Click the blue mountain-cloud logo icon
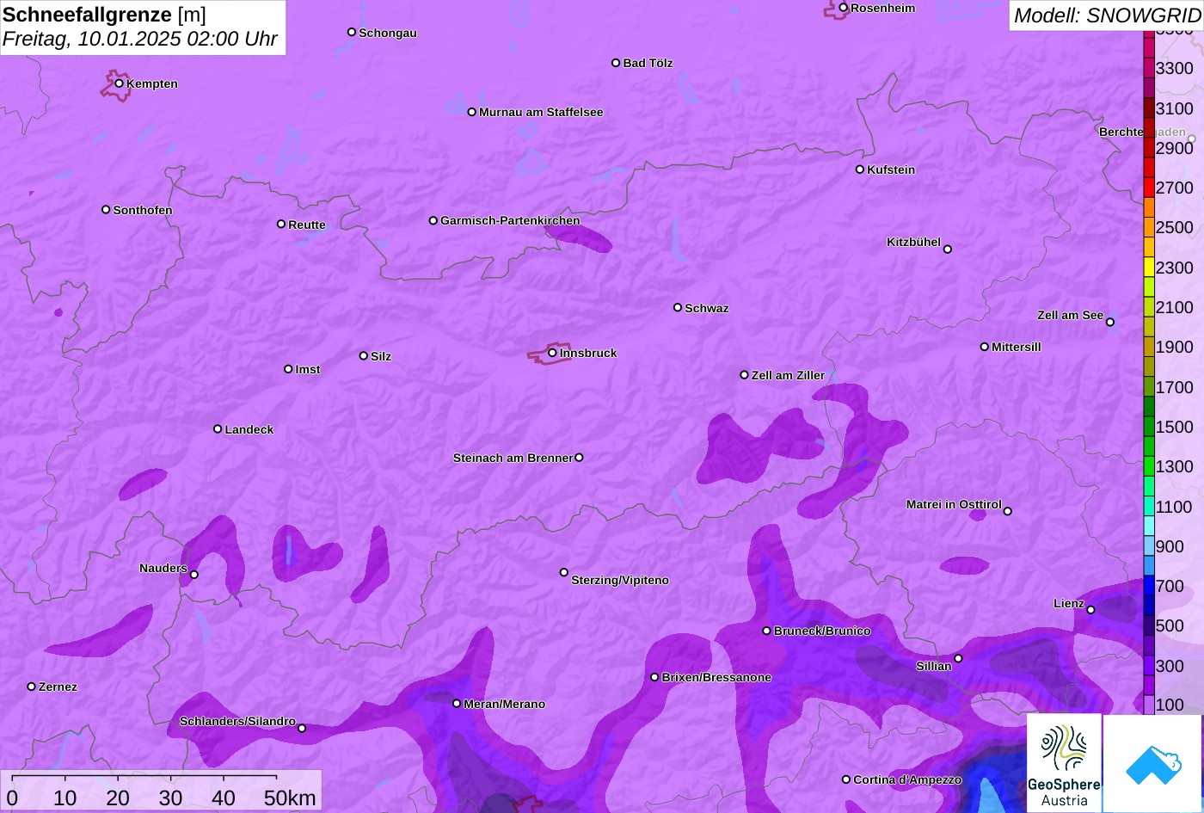This screenshot has height=813, width=1204. tap(1152, 764)
